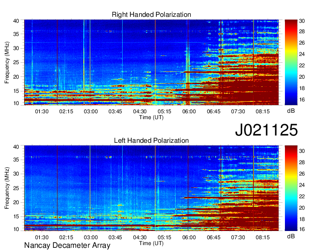The width and height of the screenshot is (310, 251).
Task: Click 07:30 time tick under Right Handed plot
Action: coord(238,111)
